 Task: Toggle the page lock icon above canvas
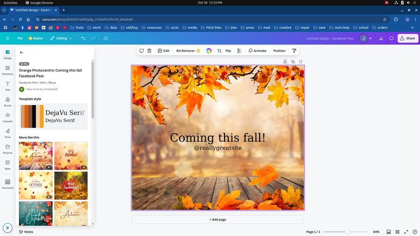tap(285, 61)
